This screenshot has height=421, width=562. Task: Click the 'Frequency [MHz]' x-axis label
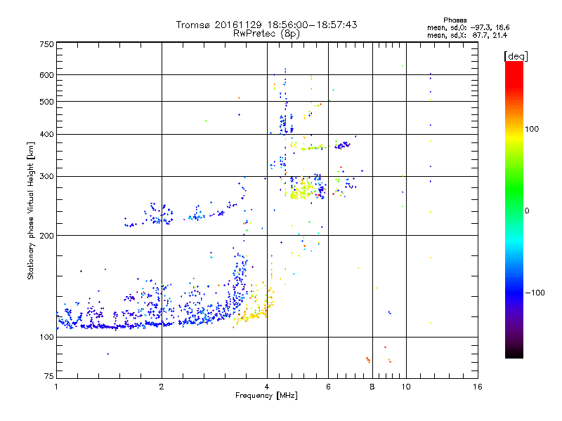tap(266, 396)
